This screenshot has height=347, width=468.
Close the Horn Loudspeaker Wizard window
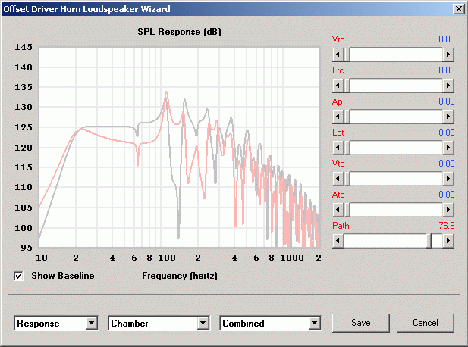point(458,9)
